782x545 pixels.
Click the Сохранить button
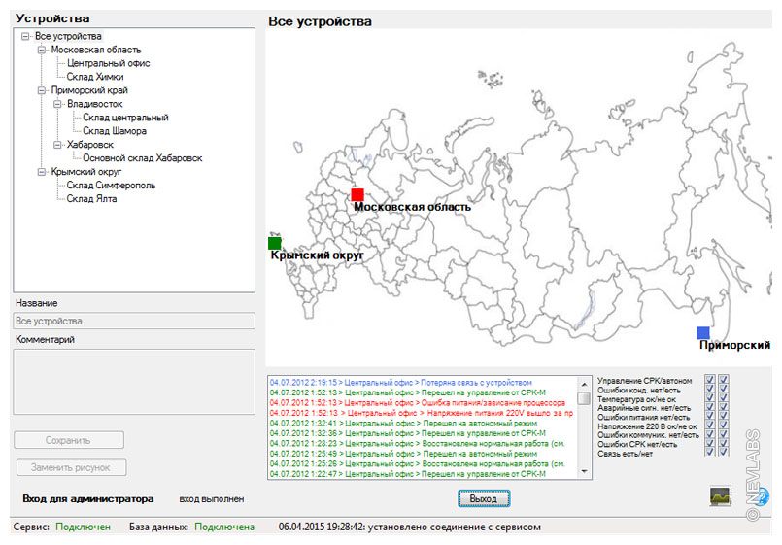[69, 440]
